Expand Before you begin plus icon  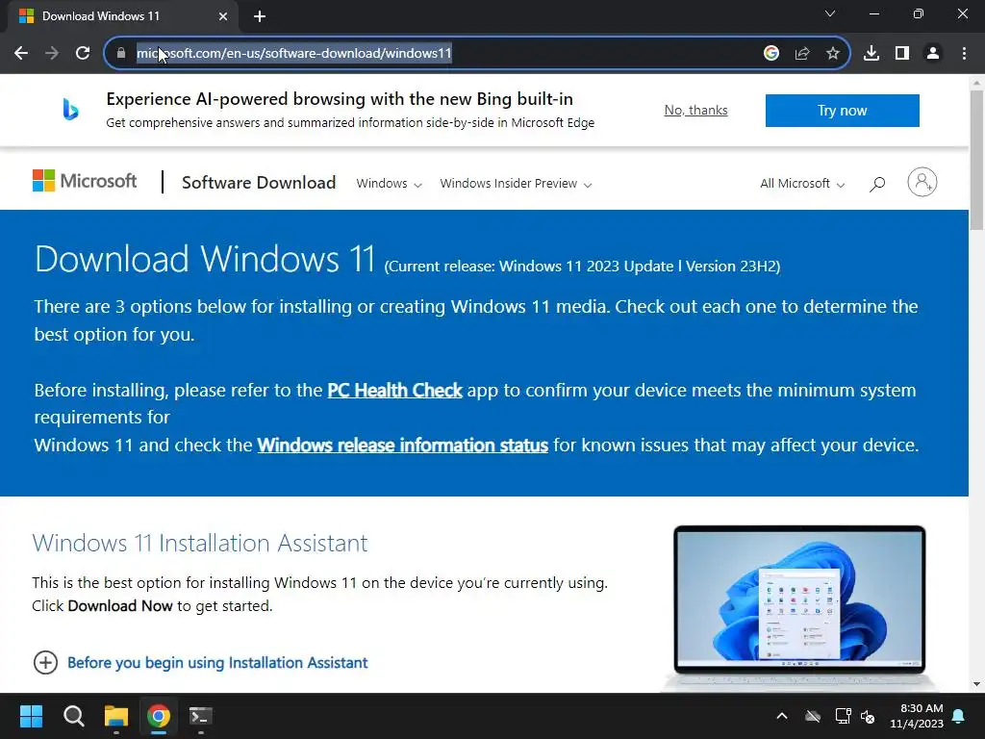coord(45,662)
